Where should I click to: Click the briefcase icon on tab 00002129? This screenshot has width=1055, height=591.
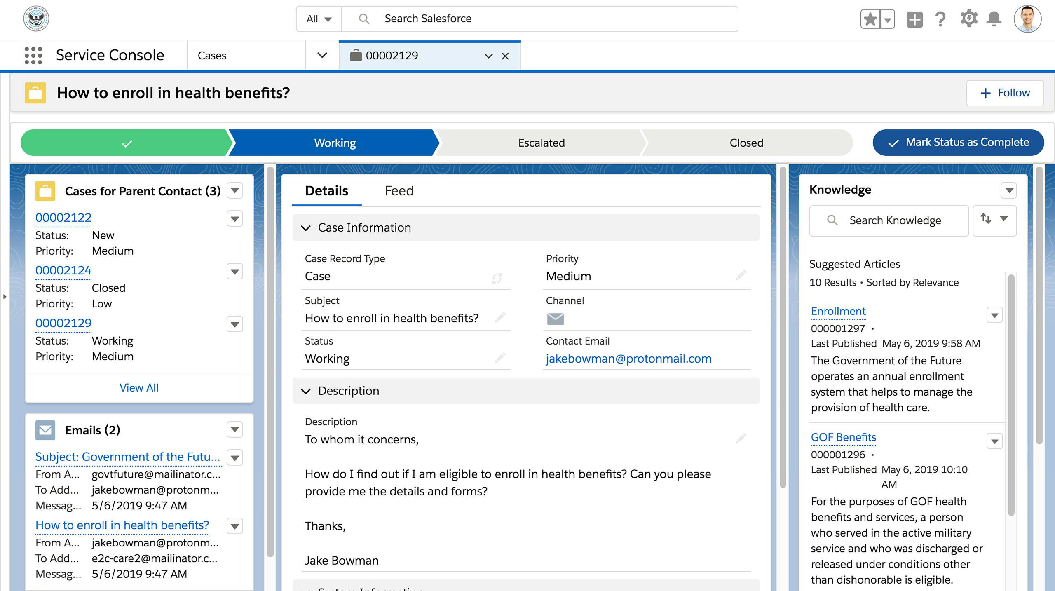point(355,55)
